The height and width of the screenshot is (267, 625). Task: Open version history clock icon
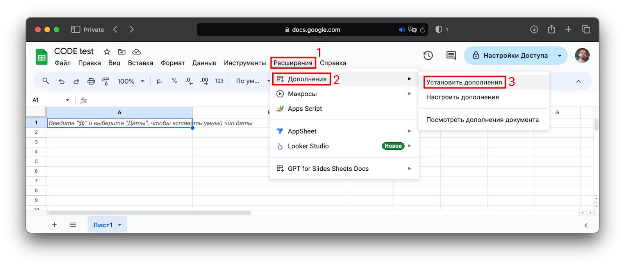[x=428, y=55]
